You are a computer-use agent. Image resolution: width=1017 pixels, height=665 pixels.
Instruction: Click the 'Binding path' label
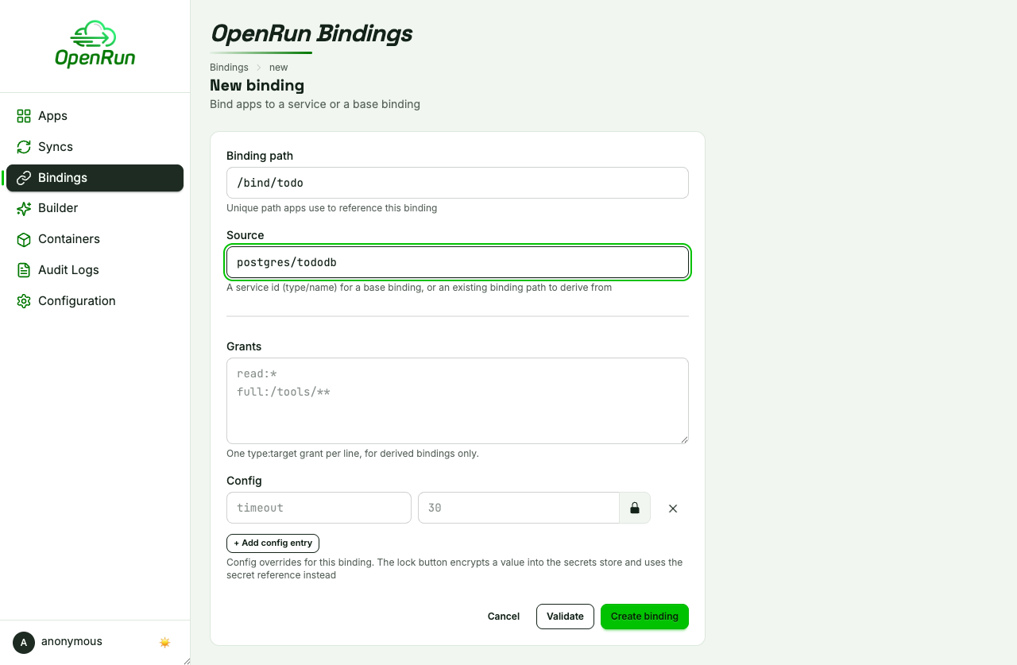pos(260,156)
